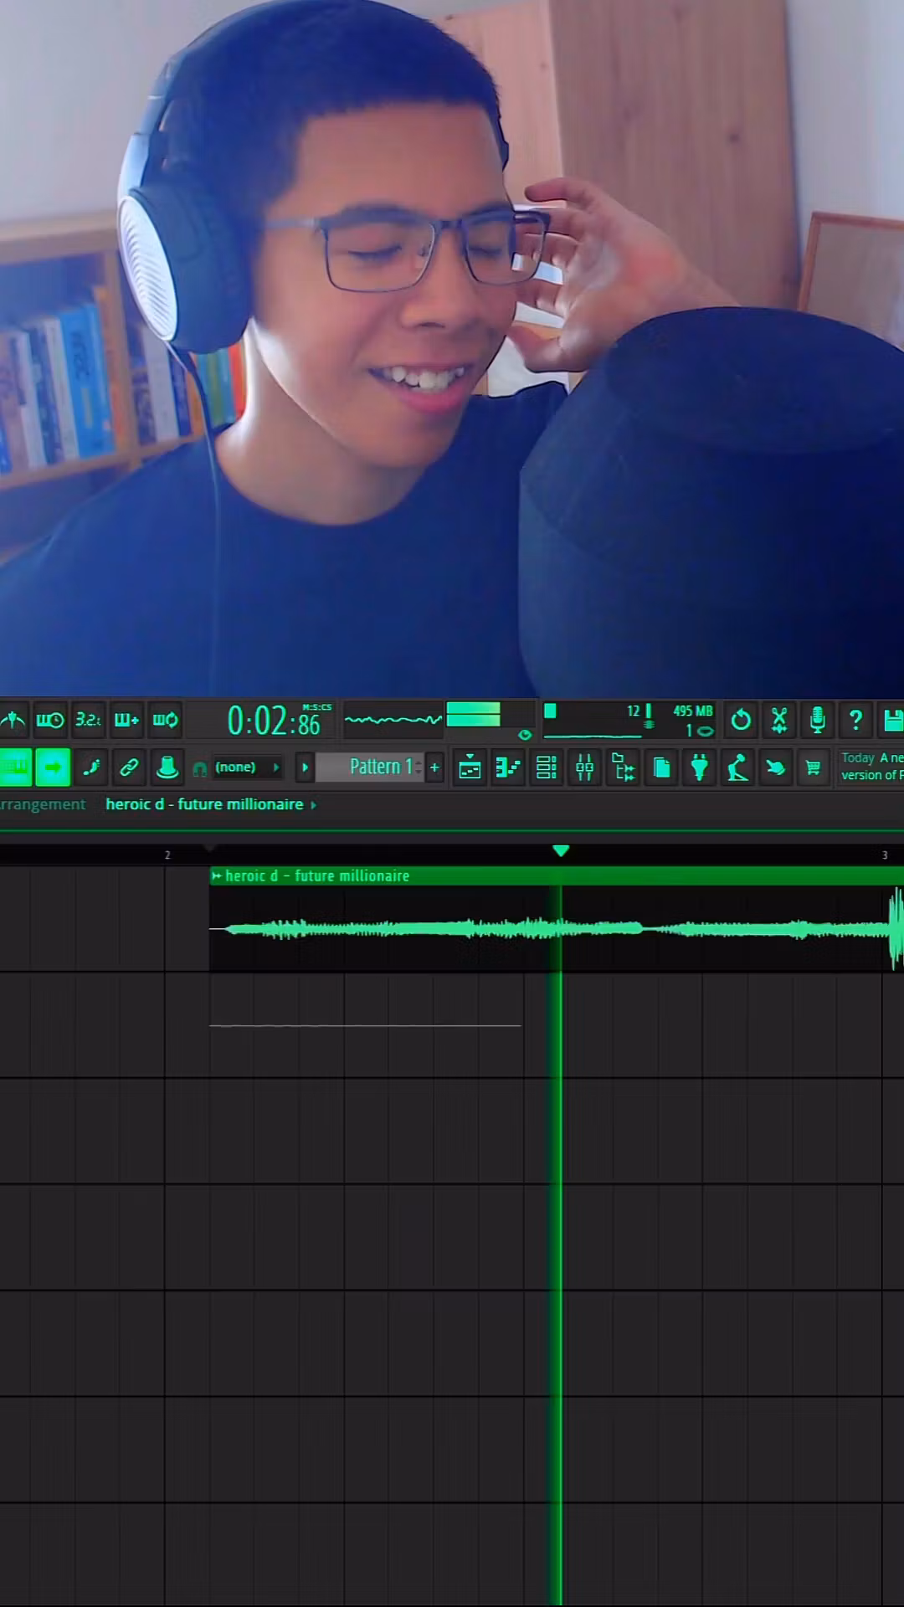The height and width of the screenshot is (1607, 904).
Task: Click the microphone one-click recording icon
Action: point(818,720)
